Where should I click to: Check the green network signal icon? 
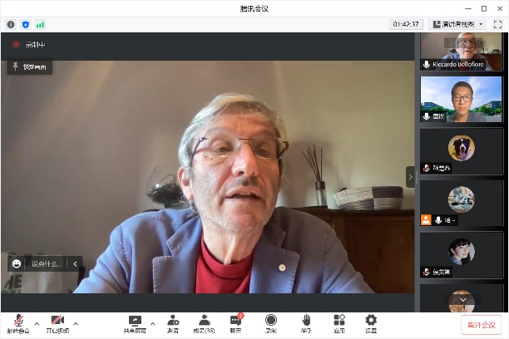click(x=40, y=24)
